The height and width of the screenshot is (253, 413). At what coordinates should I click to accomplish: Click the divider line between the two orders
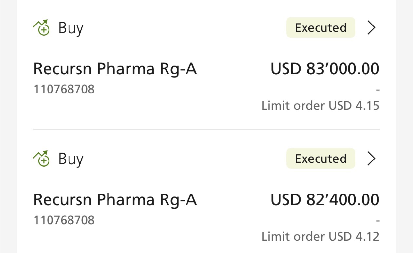click(x=206, y=129)
